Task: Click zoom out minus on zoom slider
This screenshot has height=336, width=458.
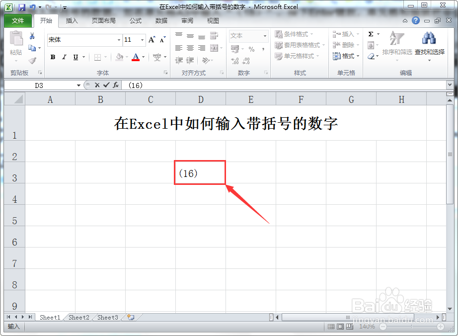Action: [x=382, y=327]
